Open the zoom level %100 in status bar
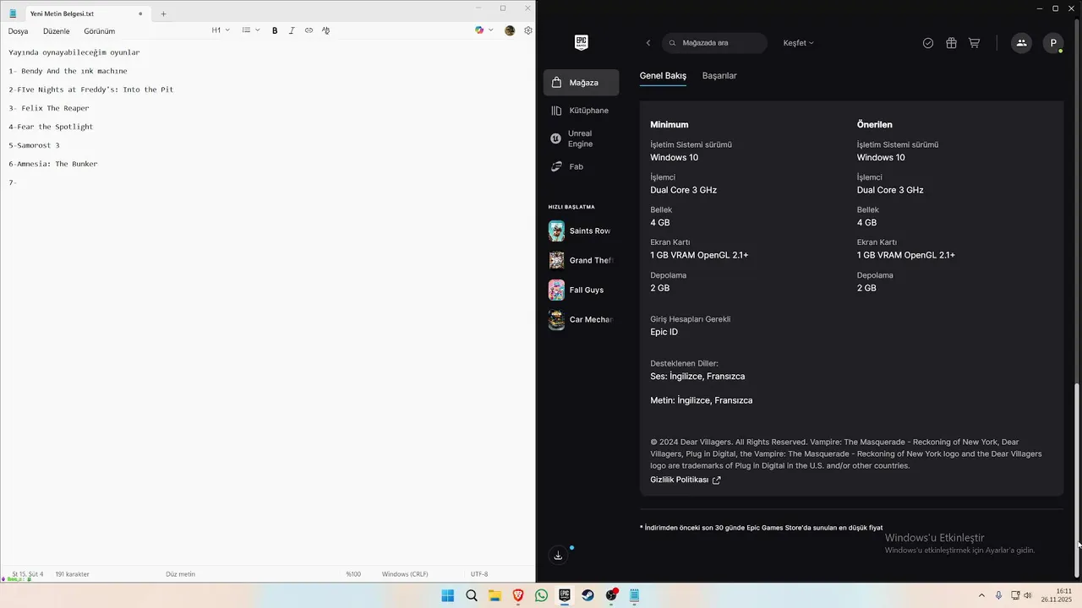This screenshot has height=608, width=1082. [x=353, y=574]
